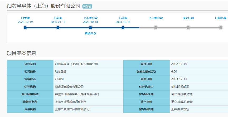
Task: Click the 科创板 badge next to company name
Action: 87,6
